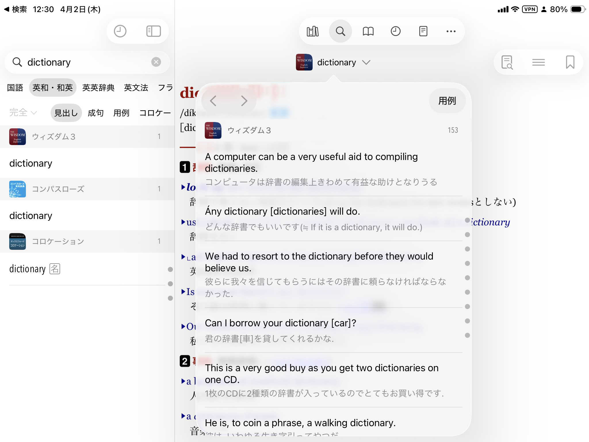Select the 見出し filter pill
Image resolution: width=589 pixels, height=442 pixels.
[x=66, y=113]
